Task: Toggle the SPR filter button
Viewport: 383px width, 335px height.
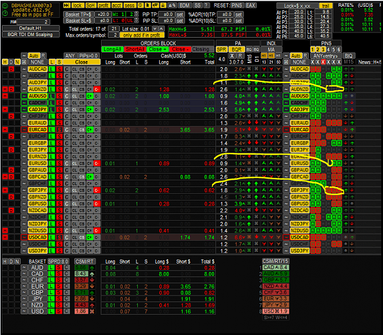Action: (x=221, y=50)
